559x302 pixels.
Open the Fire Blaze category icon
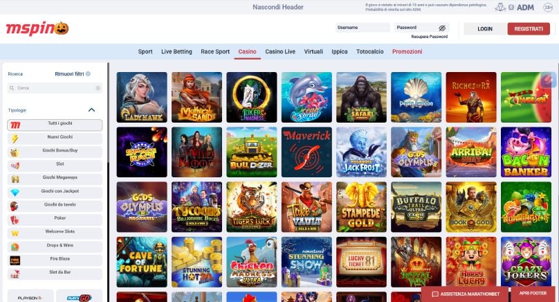coord(15,260)
